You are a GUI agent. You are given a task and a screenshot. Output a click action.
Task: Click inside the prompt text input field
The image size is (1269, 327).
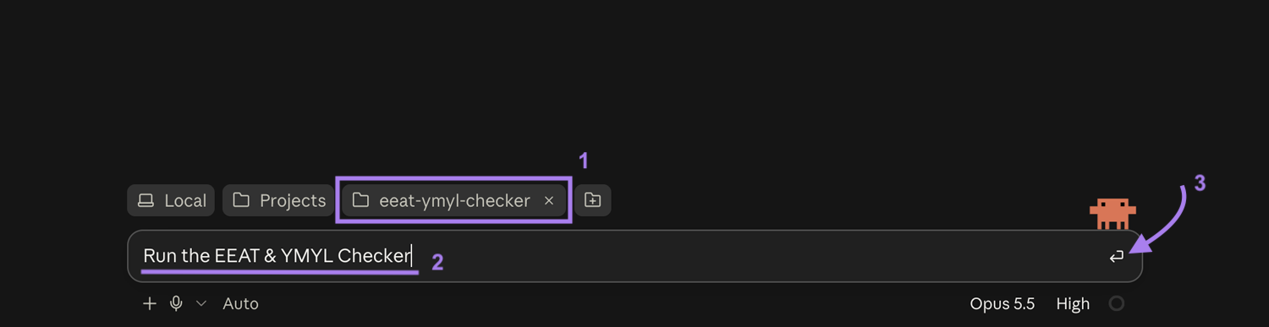634,256
